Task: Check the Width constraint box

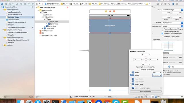Action: [x=131, y=72]
